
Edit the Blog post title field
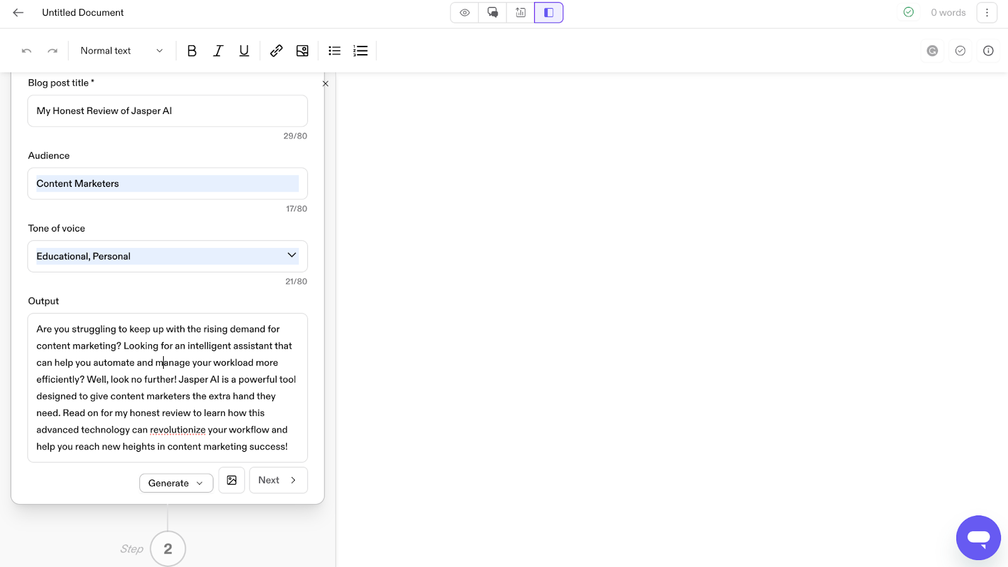(168, 111)
